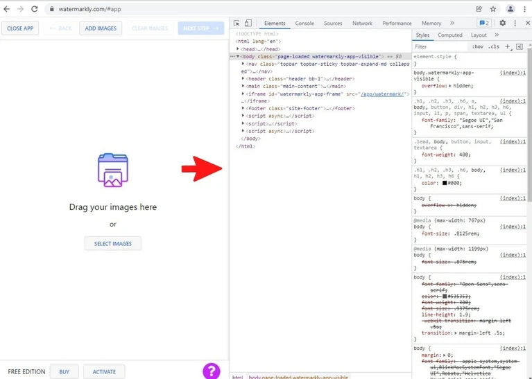Select the html breadcrumb at bottom

pos(237,377)
